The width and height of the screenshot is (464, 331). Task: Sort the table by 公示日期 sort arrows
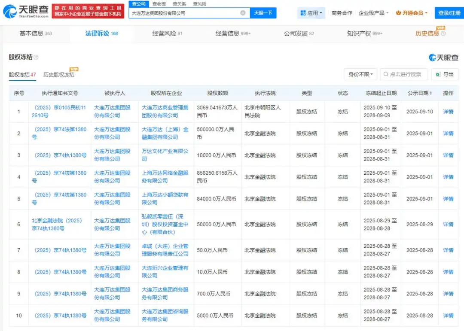tap(430, 93)
